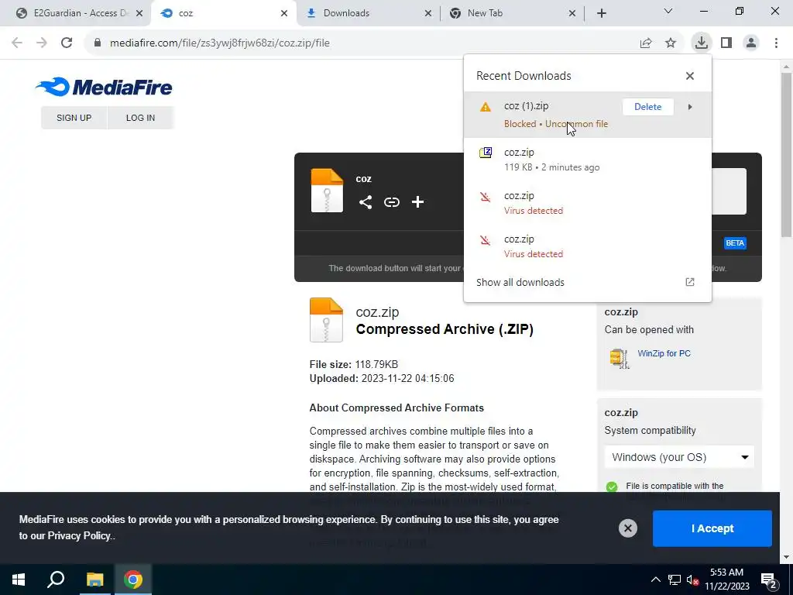Click the BETA badge
The height and width of the screenshot is (595, 793).
[736, 242]
